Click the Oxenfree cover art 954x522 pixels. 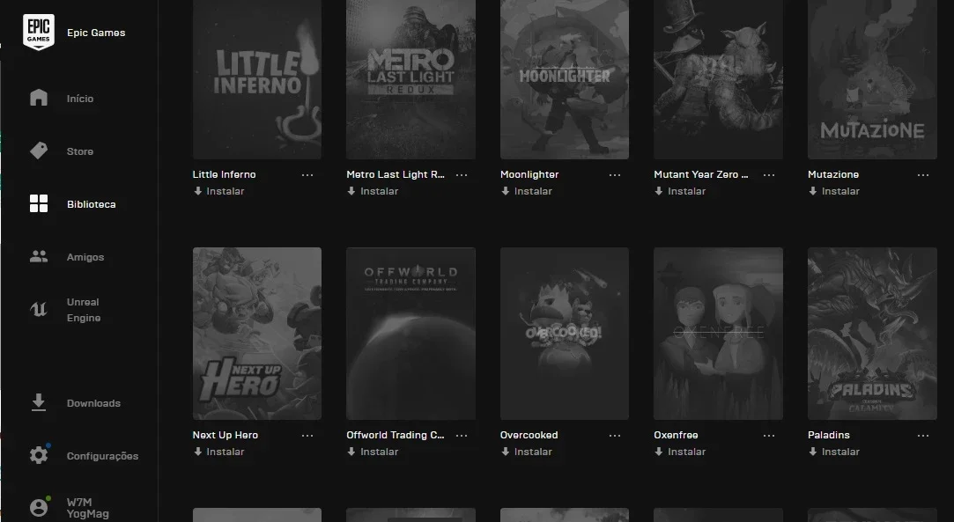coord(718,334)
